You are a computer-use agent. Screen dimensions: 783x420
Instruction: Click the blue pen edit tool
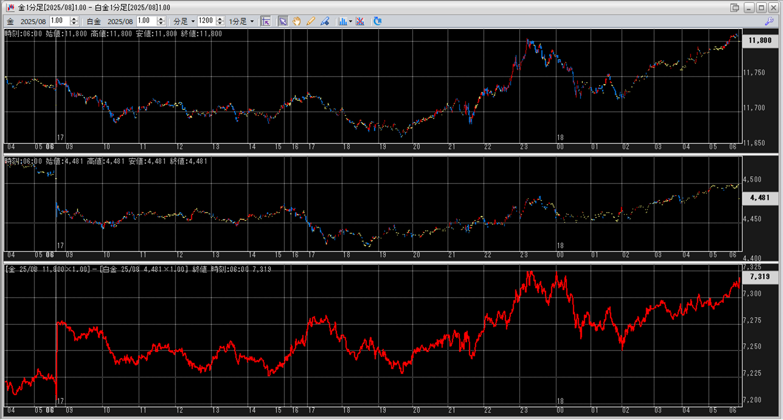[325, 21]
